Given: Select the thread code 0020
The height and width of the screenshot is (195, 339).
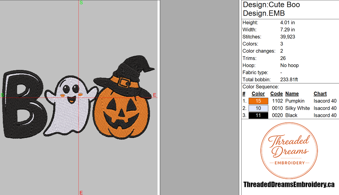Looking at the screenshot, I should (x=277, y=115).
